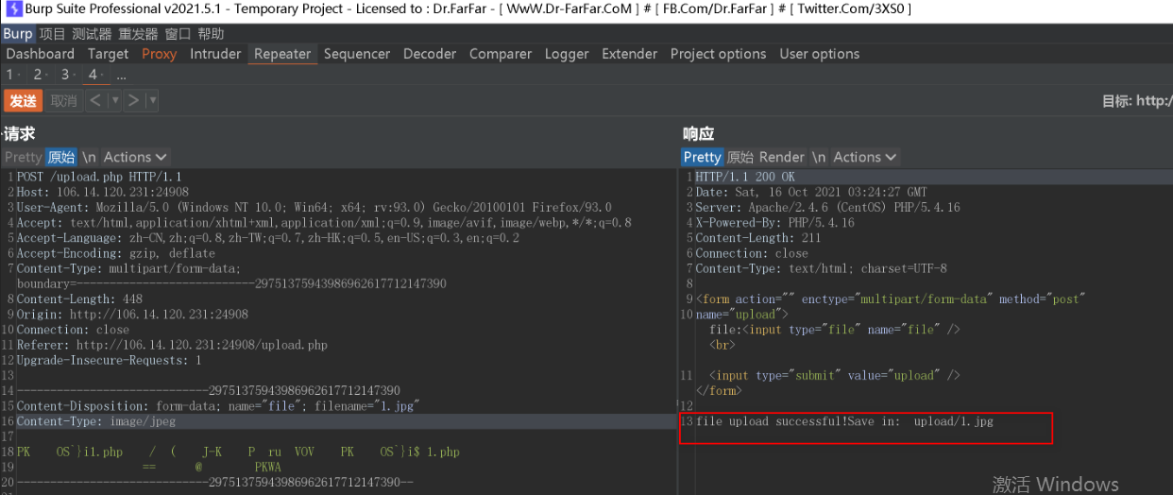Switch response view to 原始 raw
Image resolution: width=1173 pixels, height=495 pixels.
click(x=739, y=157)
